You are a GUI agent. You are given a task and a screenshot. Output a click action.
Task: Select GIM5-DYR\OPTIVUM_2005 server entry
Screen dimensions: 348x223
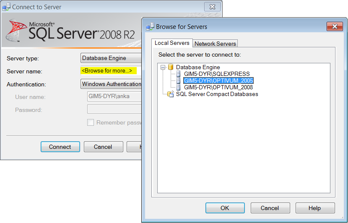(218, 80)
